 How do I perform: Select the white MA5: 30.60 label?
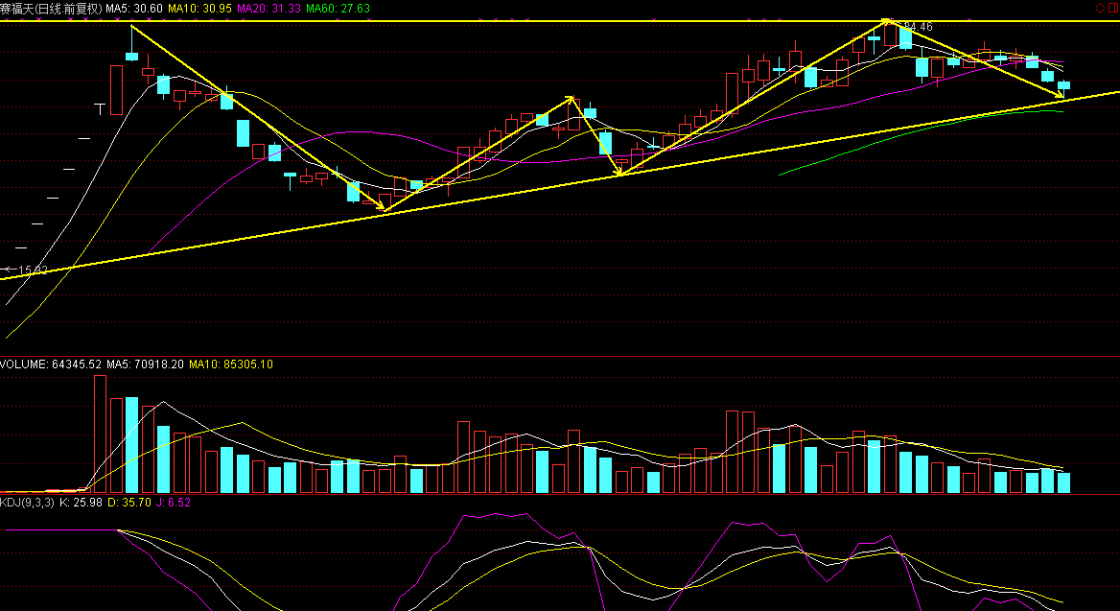click(x=134, y=9)
